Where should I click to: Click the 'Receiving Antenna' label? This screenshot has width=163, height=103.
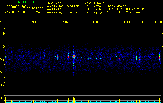click(62, 12)
